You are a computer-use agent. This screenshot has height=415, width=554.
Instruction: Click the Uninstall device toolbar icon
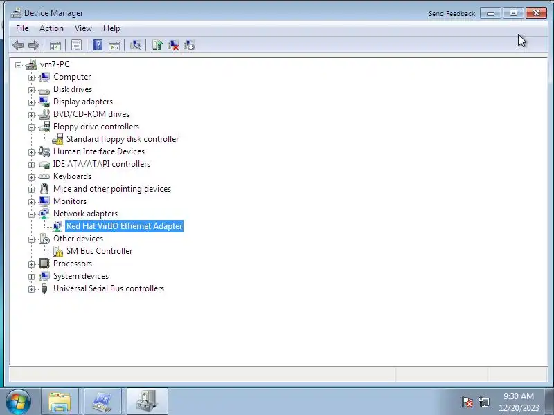pos(173,45)
